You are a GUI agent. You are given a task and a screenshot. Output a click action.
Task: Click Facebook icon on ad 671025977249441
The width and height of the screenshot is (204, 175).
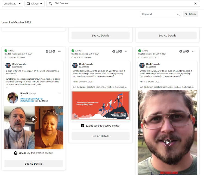tap(114, 51)
